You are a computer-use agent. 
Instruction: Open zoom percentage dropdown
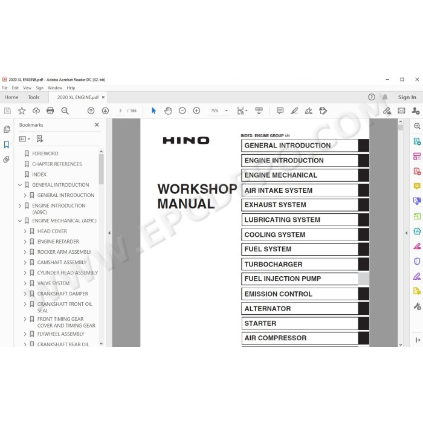tap(227, 111)
